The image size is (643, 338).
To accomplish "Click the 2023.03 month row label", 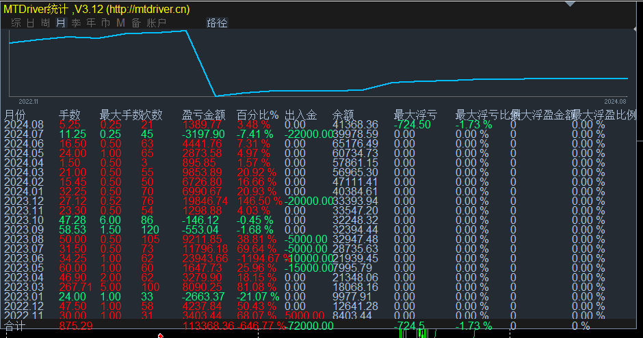I will point(24,287).
